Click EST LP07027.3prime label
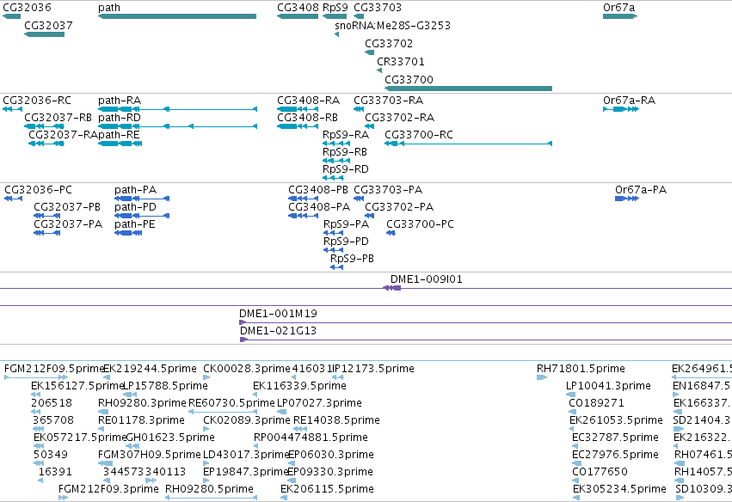This screenshot has width=732, height=502. 319,403
